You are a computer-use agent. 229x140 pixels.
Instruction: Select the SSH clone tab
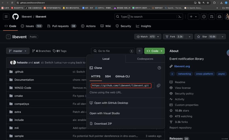(x=108, y=76)
